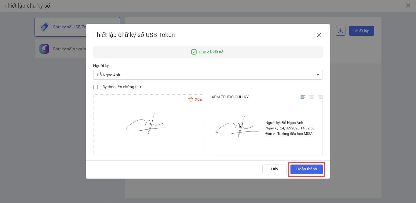Click the Ngày ký: 24/02/2023 14:32:53 text

(290, 128)
